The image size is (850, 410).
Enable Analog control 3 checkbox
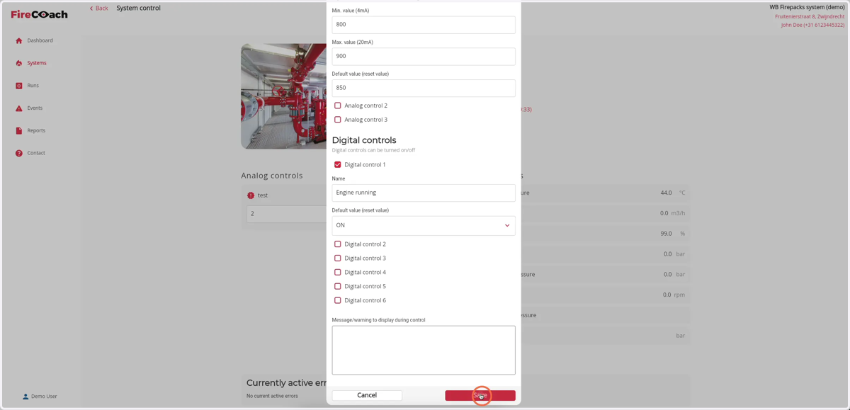(x=338, y=120)
